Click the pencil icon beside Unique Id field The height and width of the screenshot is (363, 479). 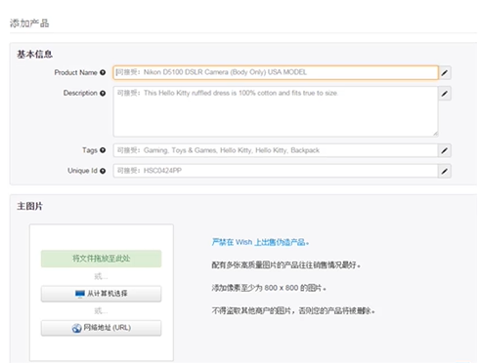pos(445,171)
